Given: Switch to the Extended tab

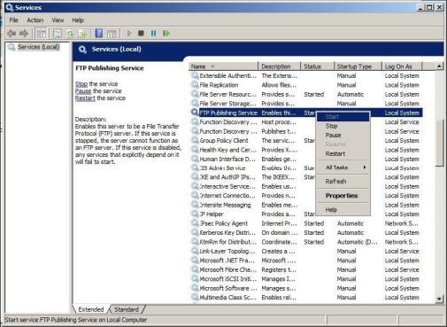Looking at the screenshot, I should tap(91, 309).
